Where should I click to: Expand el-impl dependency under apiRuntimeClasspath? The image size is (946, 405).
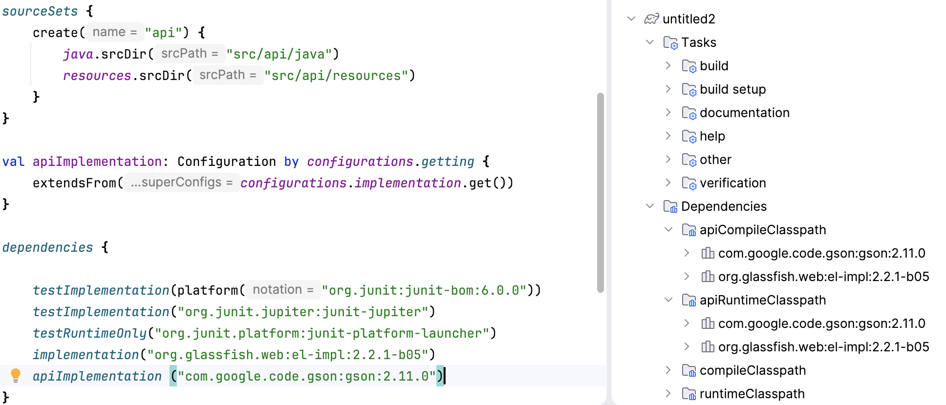(x=687, y=346)
